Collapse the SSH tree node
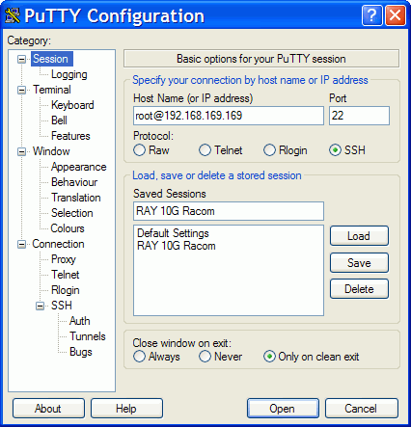411x427 pixels. click(40, 306)
